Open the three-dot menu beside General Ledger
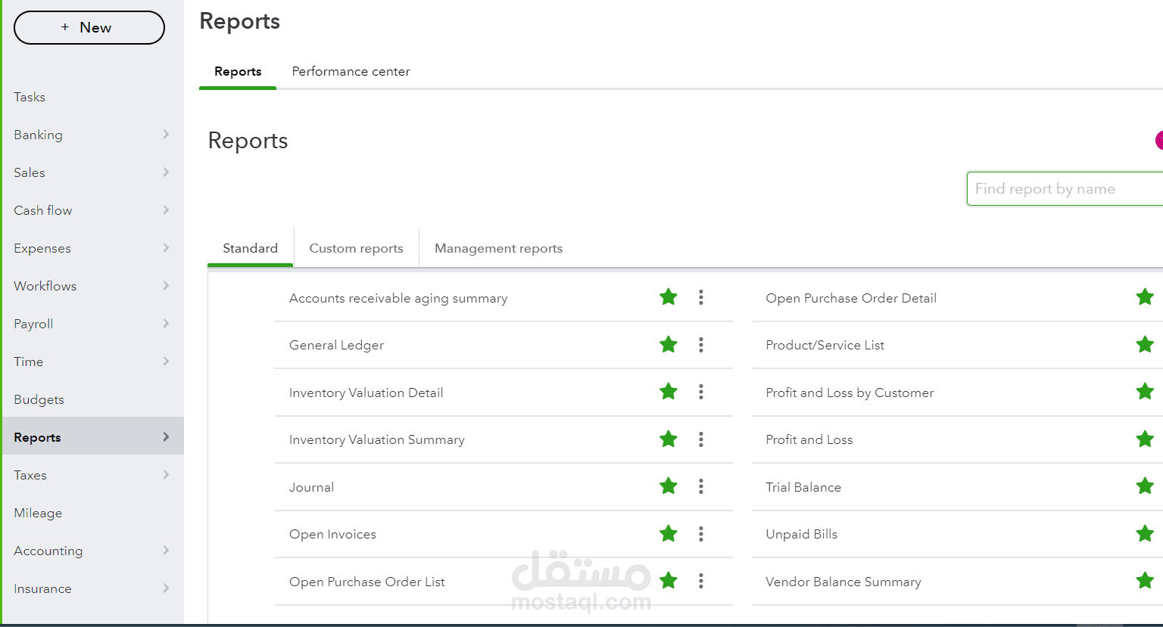 (x=700, y=344)
